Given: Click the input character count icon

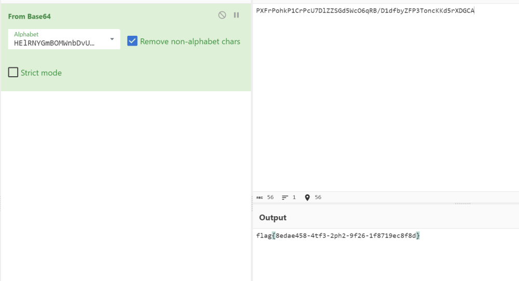Looking at the screenshot, I should [259, 198].
